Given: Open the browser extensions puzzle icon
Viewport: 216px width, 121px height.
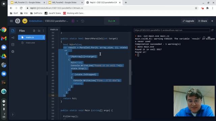Looking at the screenshot, I should click(207, 8).
